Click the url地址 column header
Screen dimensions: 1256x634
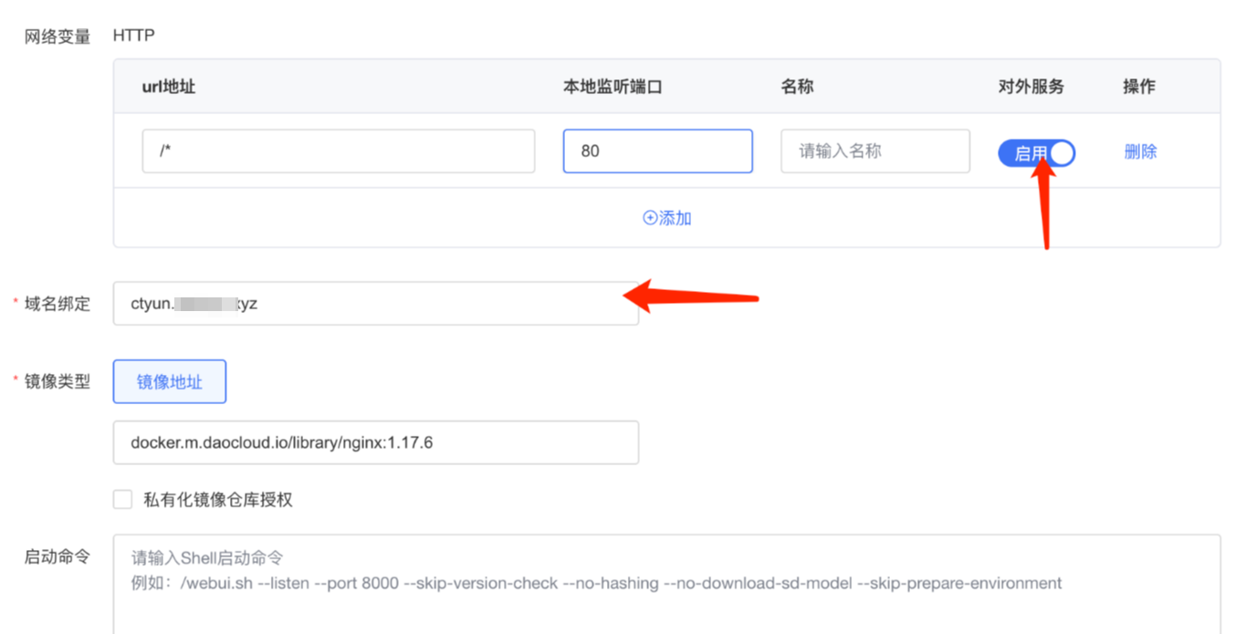coord(169,87)
